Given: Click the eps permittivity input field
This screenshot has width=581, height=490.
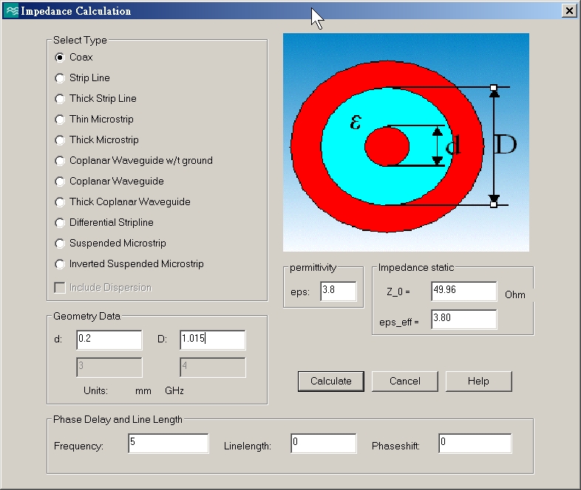Looking at the screenshot, I should click(338, 291).
